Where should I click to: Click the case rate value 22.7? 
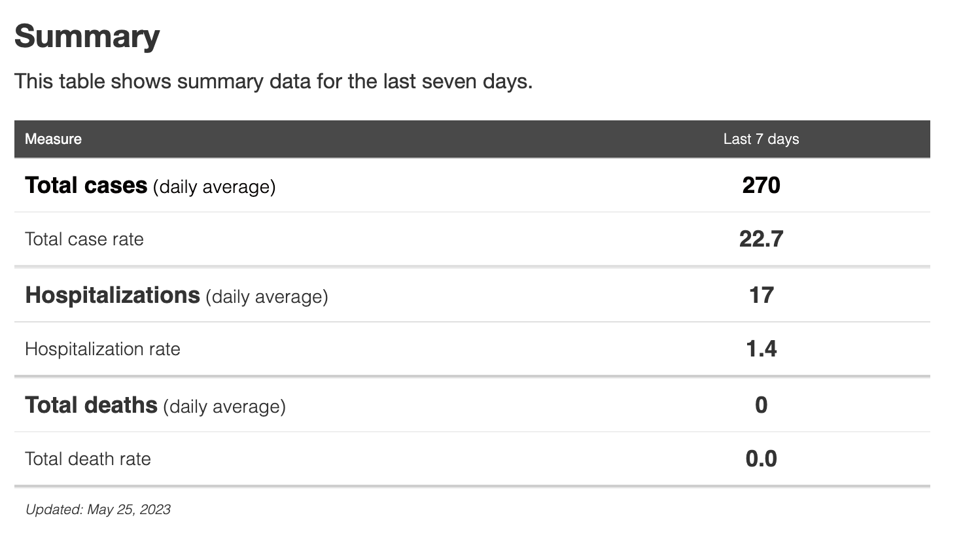pyautogui.click(x=761, y=239)
